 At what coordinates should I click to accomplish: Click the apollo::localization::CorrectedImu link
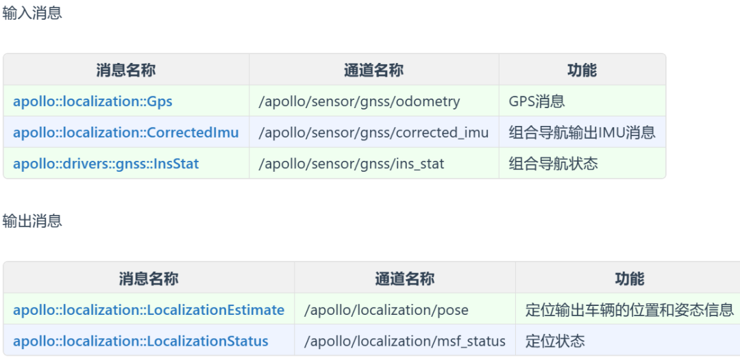tap(126, 132)
